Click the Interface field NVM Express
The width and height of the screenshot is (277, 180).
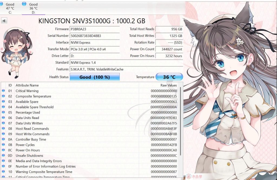click(x=95, y=43)
